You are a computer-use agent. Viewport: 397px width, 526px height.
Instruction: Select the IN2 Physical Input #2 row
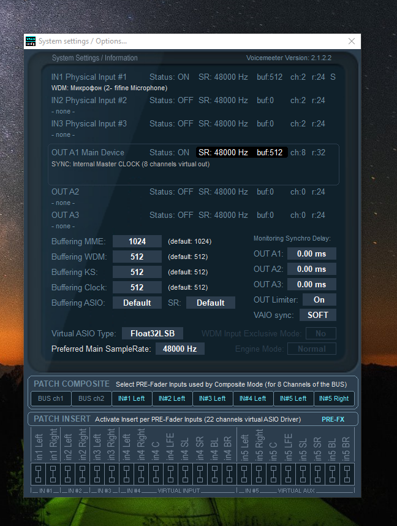coord(189,101)
